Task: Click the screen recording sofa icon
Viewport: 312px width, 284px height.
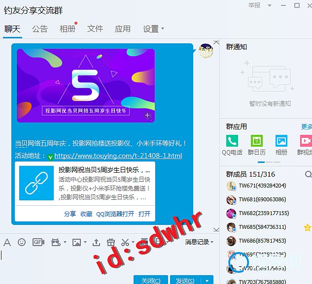Action: [x=56, y=242]
